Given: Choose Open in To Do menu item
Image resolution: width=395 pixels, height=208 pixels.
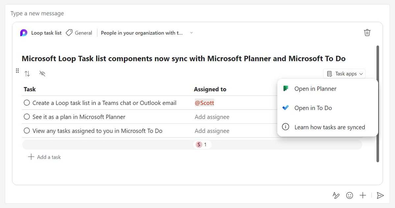Looking at the screenshot, I should [x=328, y=108].
